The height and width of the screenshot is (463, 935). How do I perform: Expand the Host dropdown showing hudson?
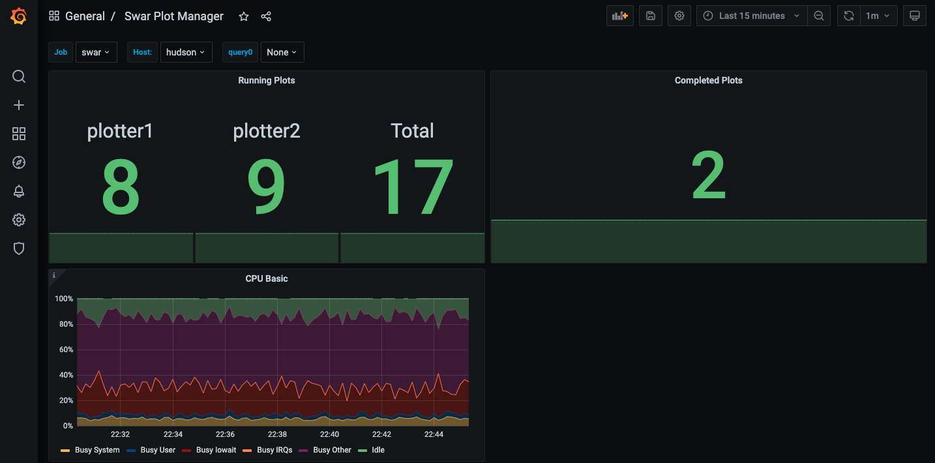186,52
